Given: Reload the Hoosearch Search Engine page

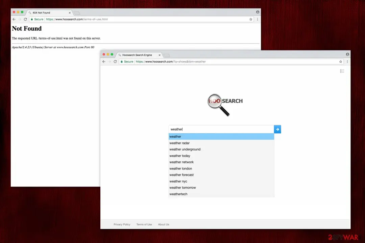Looking at the screenshot, I should [115, 62].
